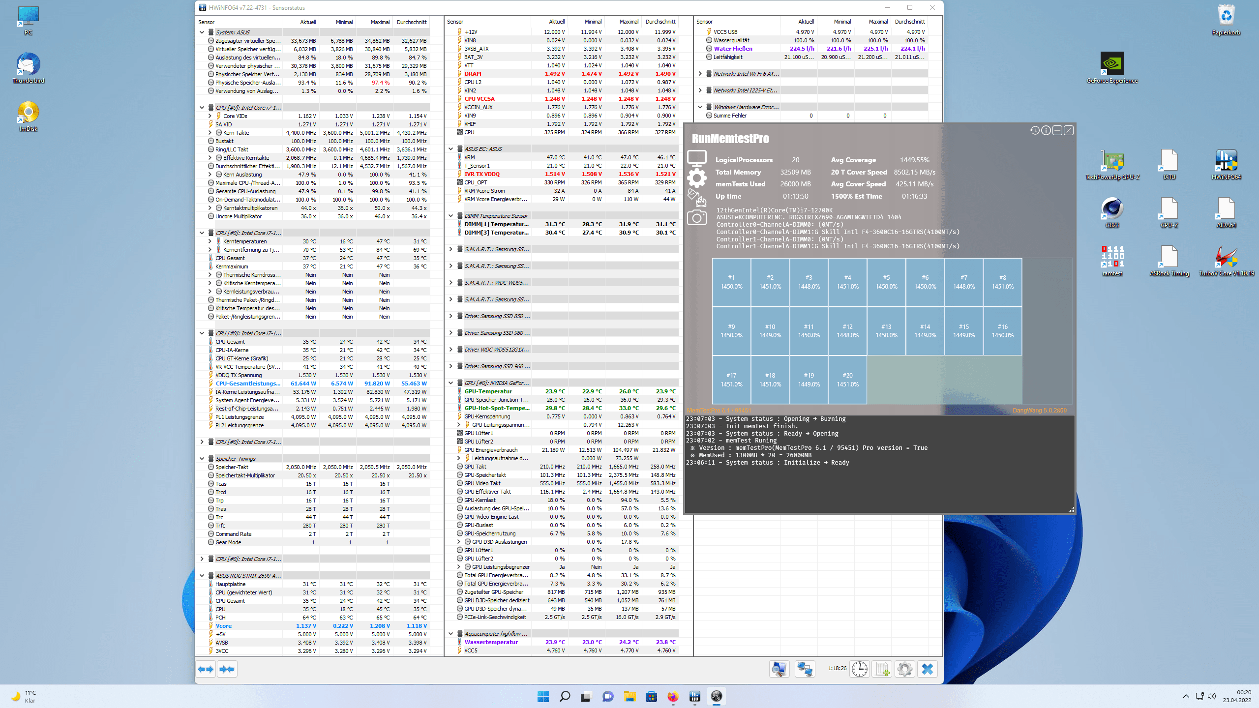1259x708 pixels.
Task: Collapse DIMM Temperature Sensor group
Action: pos(450,216)
